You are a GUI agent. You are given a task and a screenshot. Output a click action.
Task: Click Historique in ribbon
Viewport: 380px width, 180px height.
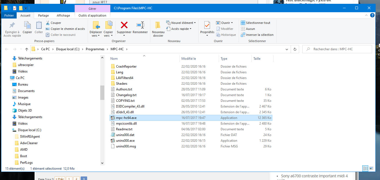[x=226, y=35]
